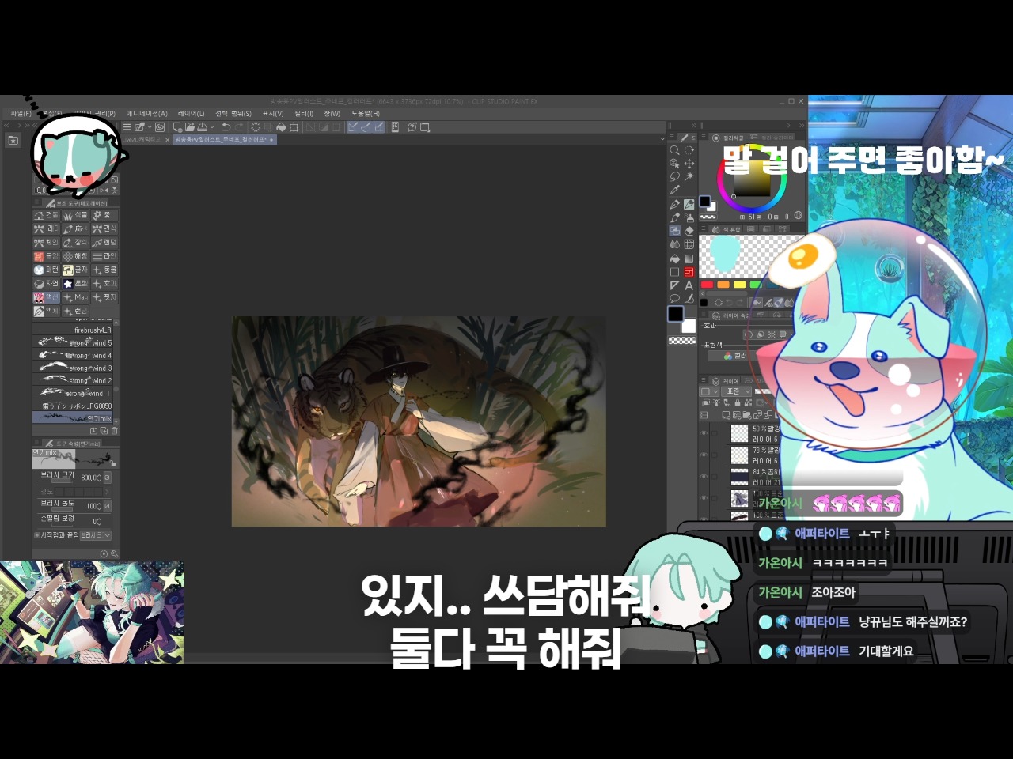Viewport: 1013px width, 759px height.
Task: Toggle Snap to Grid in command bar
Action: point(378,127)
